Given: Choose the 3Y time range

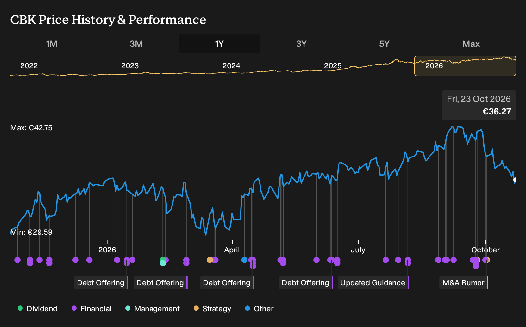Looking at the screenshot, I should pyautogui.click(x=301, y=44).
